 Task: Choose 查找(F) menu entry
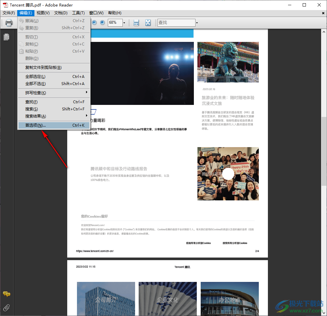coord(54,102)
